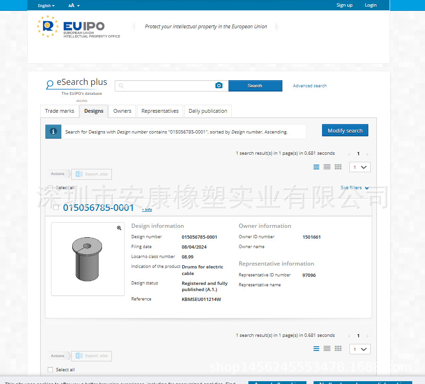Viewport: 425px width, 384px height.
Task: Click the blue Search button
Action: (x=255, y=86)
